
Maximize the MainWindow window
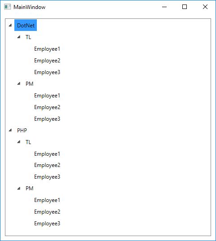(x=185, y=7)
